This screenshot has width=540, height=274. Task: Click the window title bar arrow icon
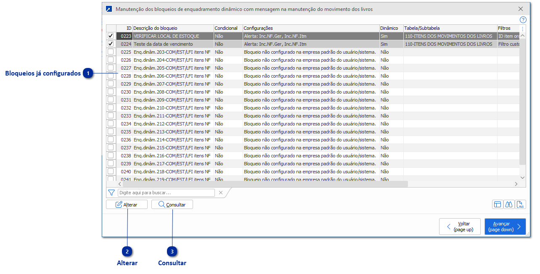tap(109, 9)
